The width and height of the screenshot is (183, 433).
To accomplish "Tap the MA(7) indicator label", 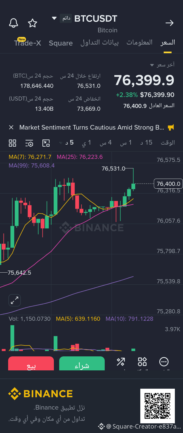I will (x=30, y=157).
